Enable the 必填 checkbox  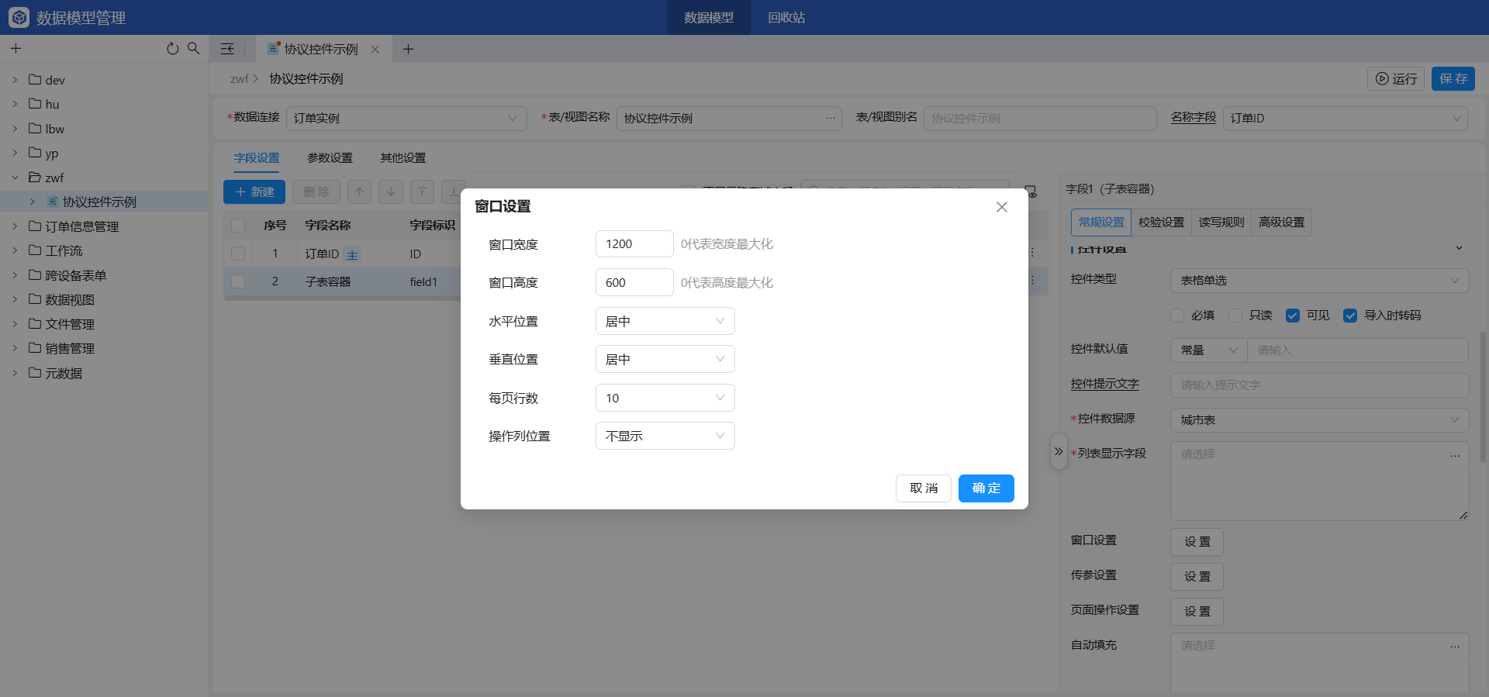[x=1177, y=316]
